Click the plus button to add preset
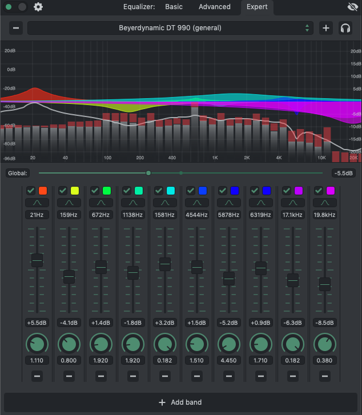This screenshot has width=362, height=415. [326, 28]
